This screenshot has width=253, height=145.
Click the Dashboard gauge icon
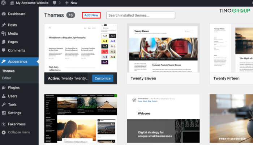pyautogui.click(x=4, y=14)
